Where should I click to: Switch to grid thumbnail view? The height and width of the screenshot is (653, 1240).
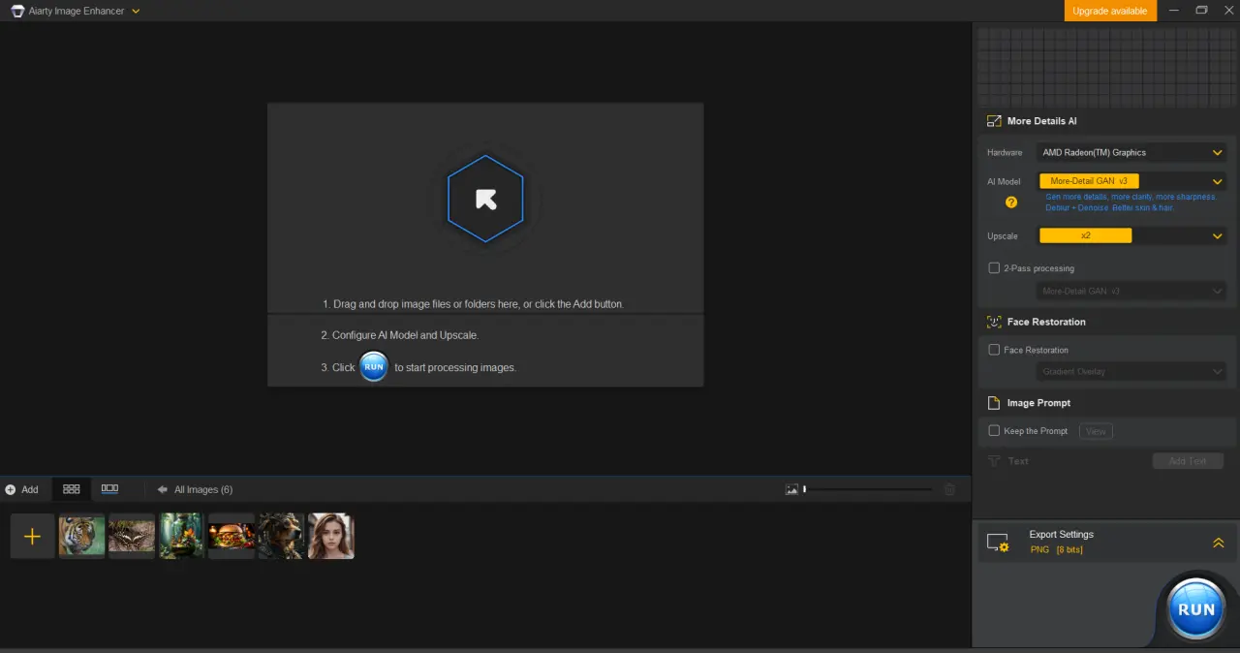(72, 489)
